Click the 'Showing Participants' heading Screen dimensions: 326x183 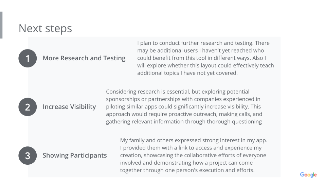[x=75, y=156]
